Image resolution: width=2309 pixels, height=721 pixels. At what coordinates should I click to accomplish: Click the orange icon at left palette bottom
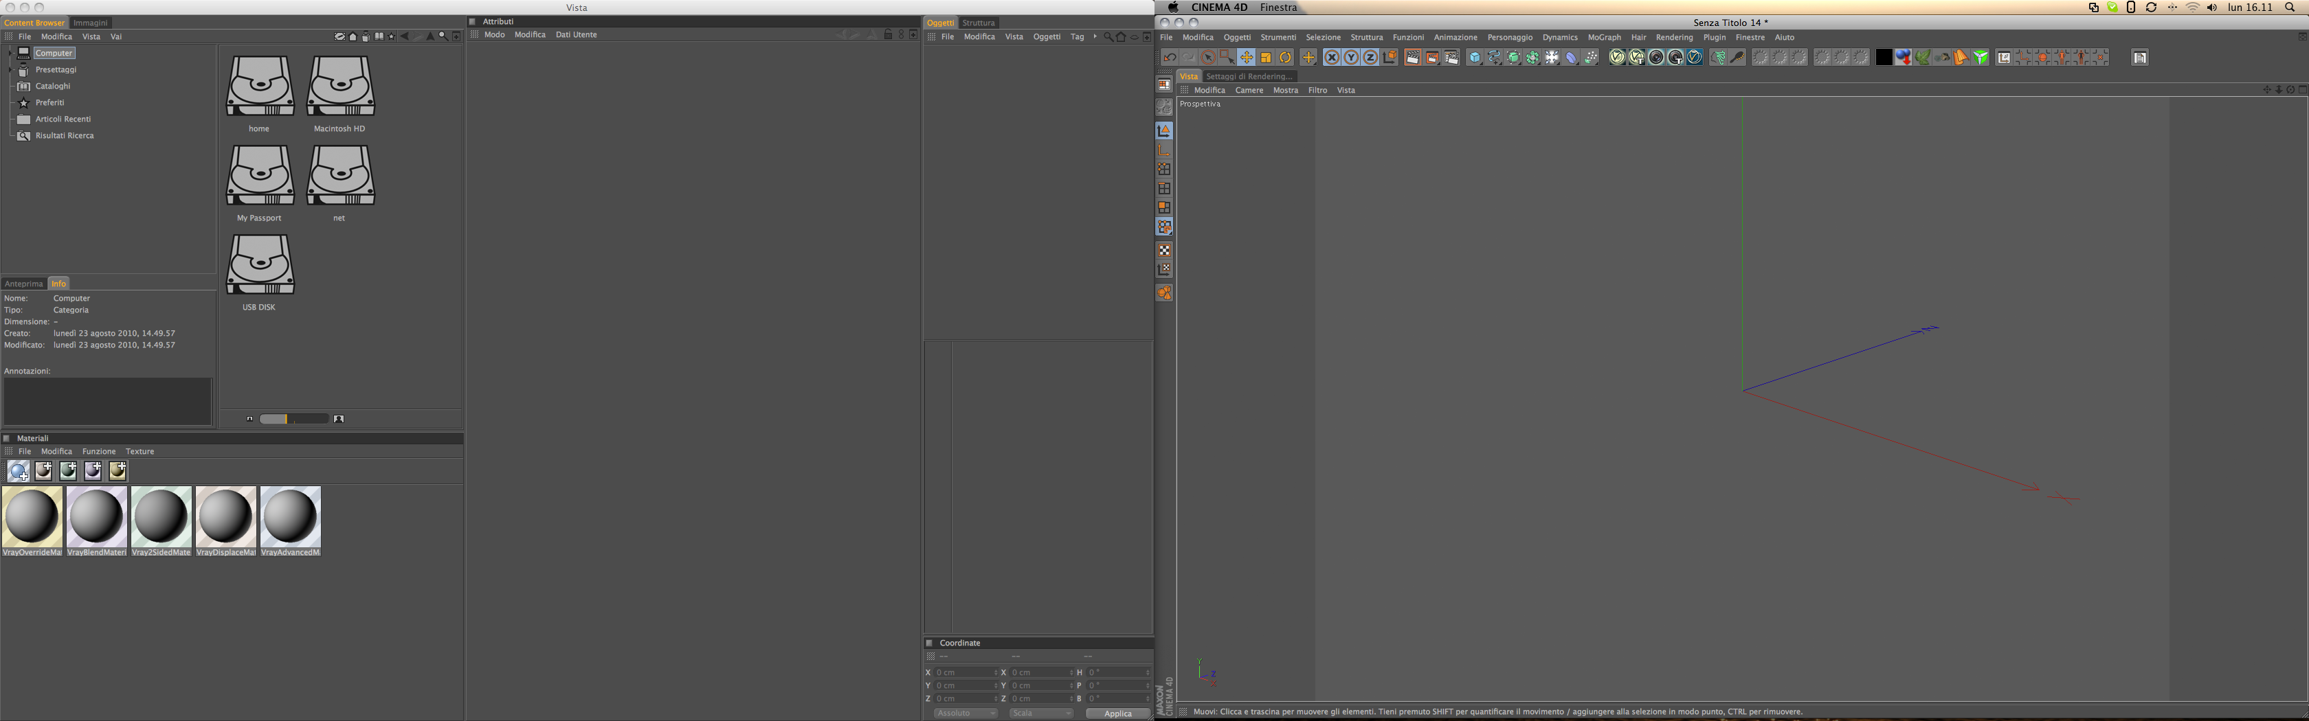coord(1164,293)
